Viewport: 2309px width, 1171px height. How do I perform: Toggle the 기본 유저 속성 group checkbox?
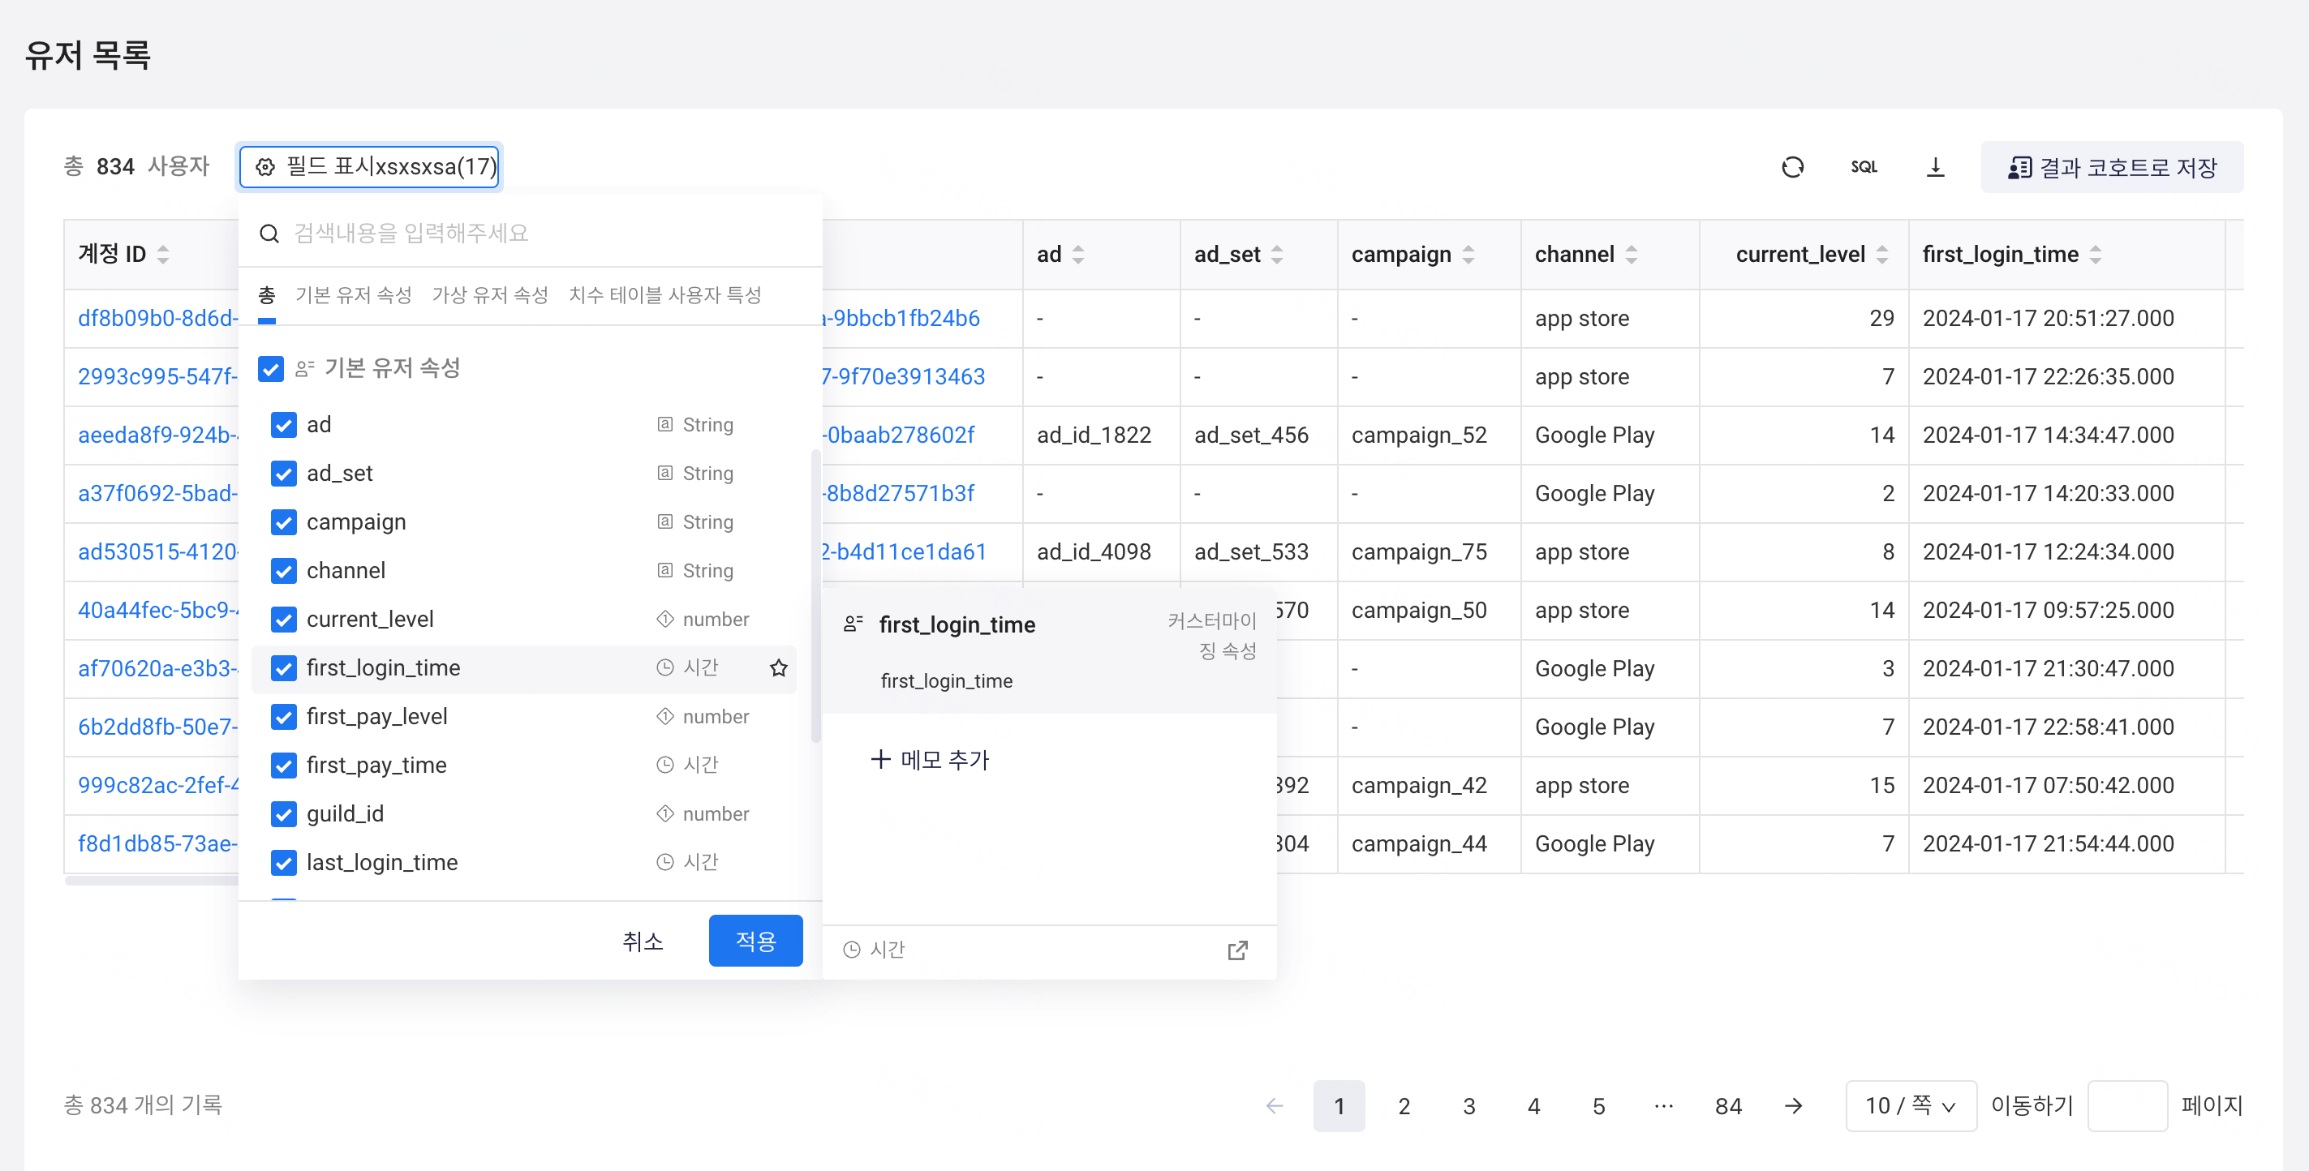[x=271, y=368]
